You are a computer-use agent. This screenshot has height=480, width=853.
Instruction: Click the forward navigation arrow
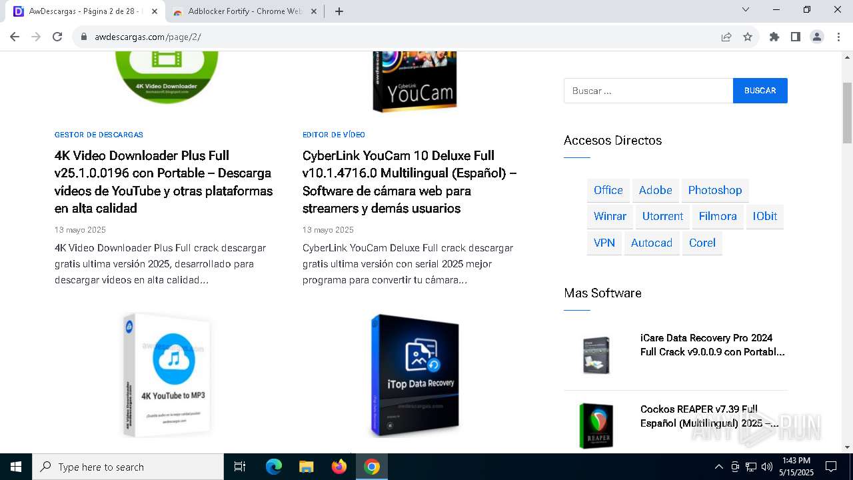36,37
